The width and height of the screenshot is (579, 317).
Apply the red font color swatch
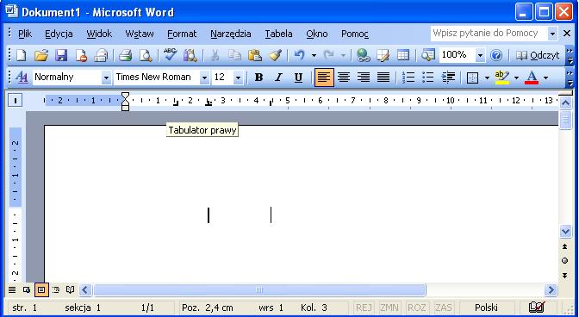532,78
